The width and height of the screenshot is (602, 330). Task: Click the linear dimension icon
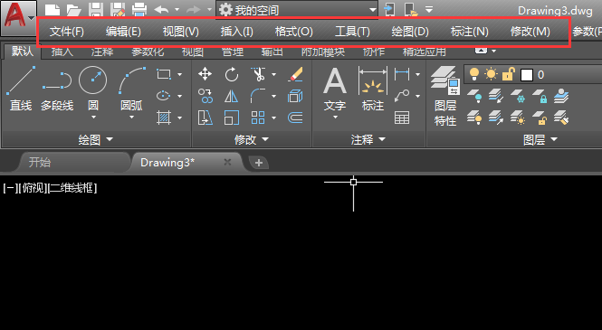click(x=402, y=74)
